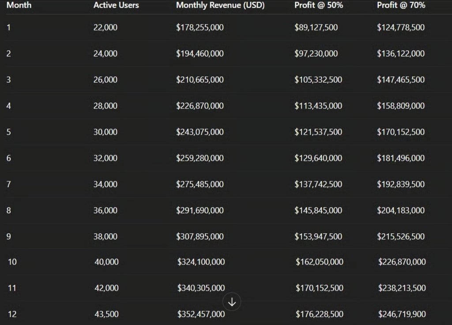Viewport: 452px width, 325px height.
Task: Select the $259,280,000 revenue cell
Action: [200, 158]
